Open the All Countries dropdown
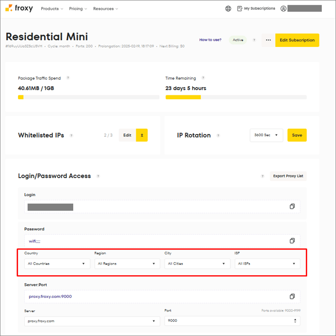This screenshot has width=336, height=336. point(57,264)
